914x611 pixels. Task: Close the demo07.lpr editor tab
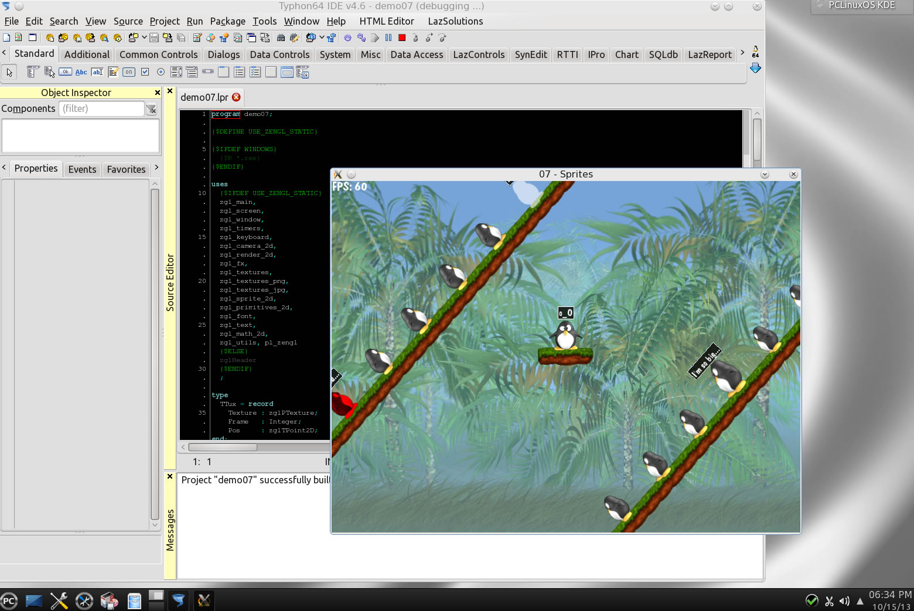pyautogui.click(x=236, y=97)
